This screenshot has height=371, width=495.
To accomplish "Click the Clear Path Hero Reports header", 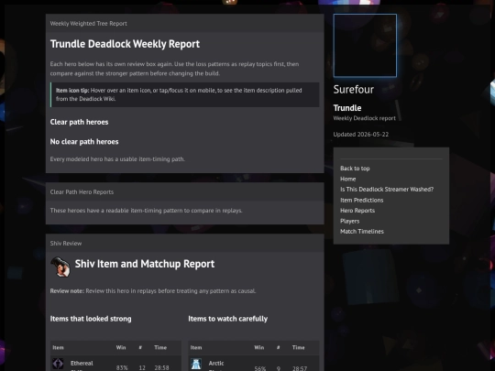I will [x=82, y=191].
